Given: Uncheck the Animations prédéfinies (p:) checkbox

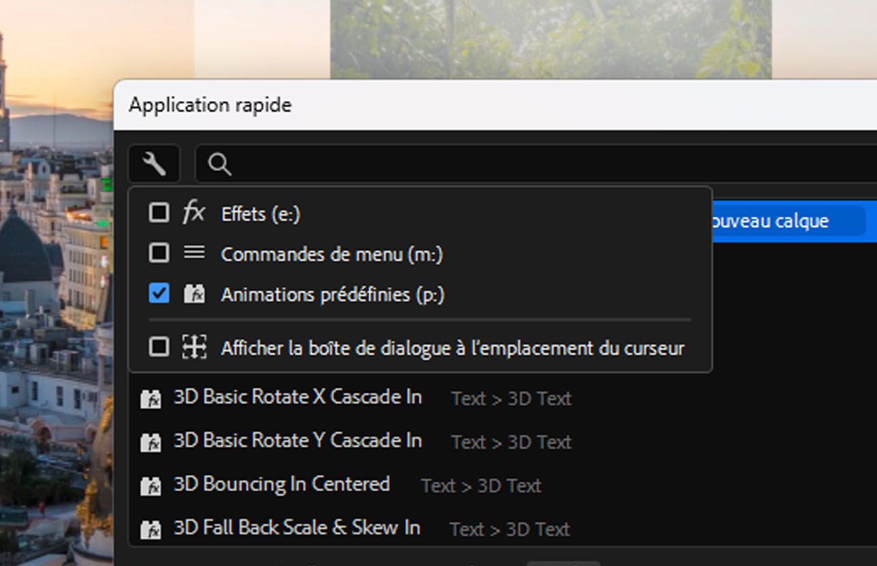Looking at the screenshot, I should click(159, 294).
